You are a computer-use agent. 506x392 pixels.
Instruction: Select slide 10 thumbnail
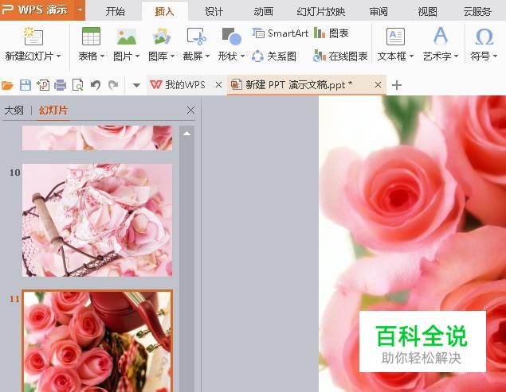[x=97, y=220]
